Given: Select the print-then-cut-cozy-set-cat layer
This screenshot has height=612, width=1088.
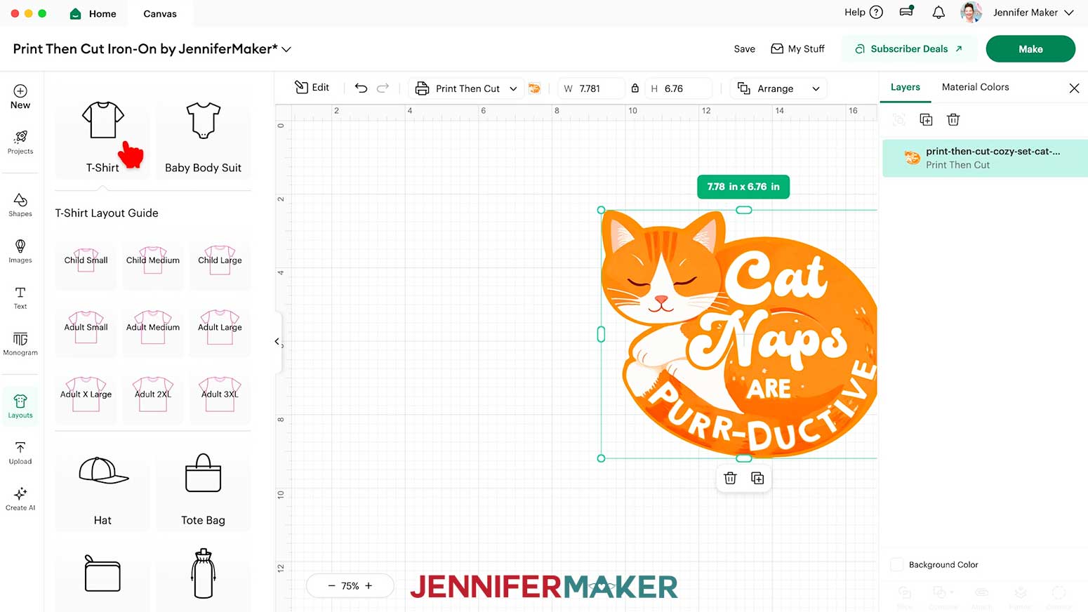Looking at the screenshot, I should click(x=985, y=158).
